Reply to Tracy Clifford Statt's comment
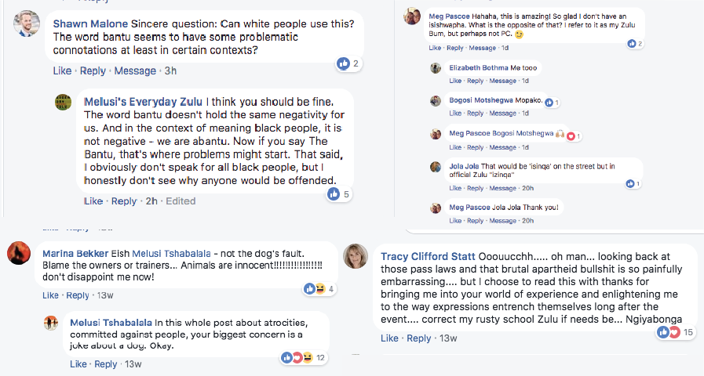 click(418, 338)
